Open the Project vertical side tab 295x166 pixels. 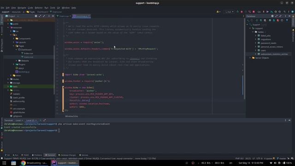tap(2, 19)
